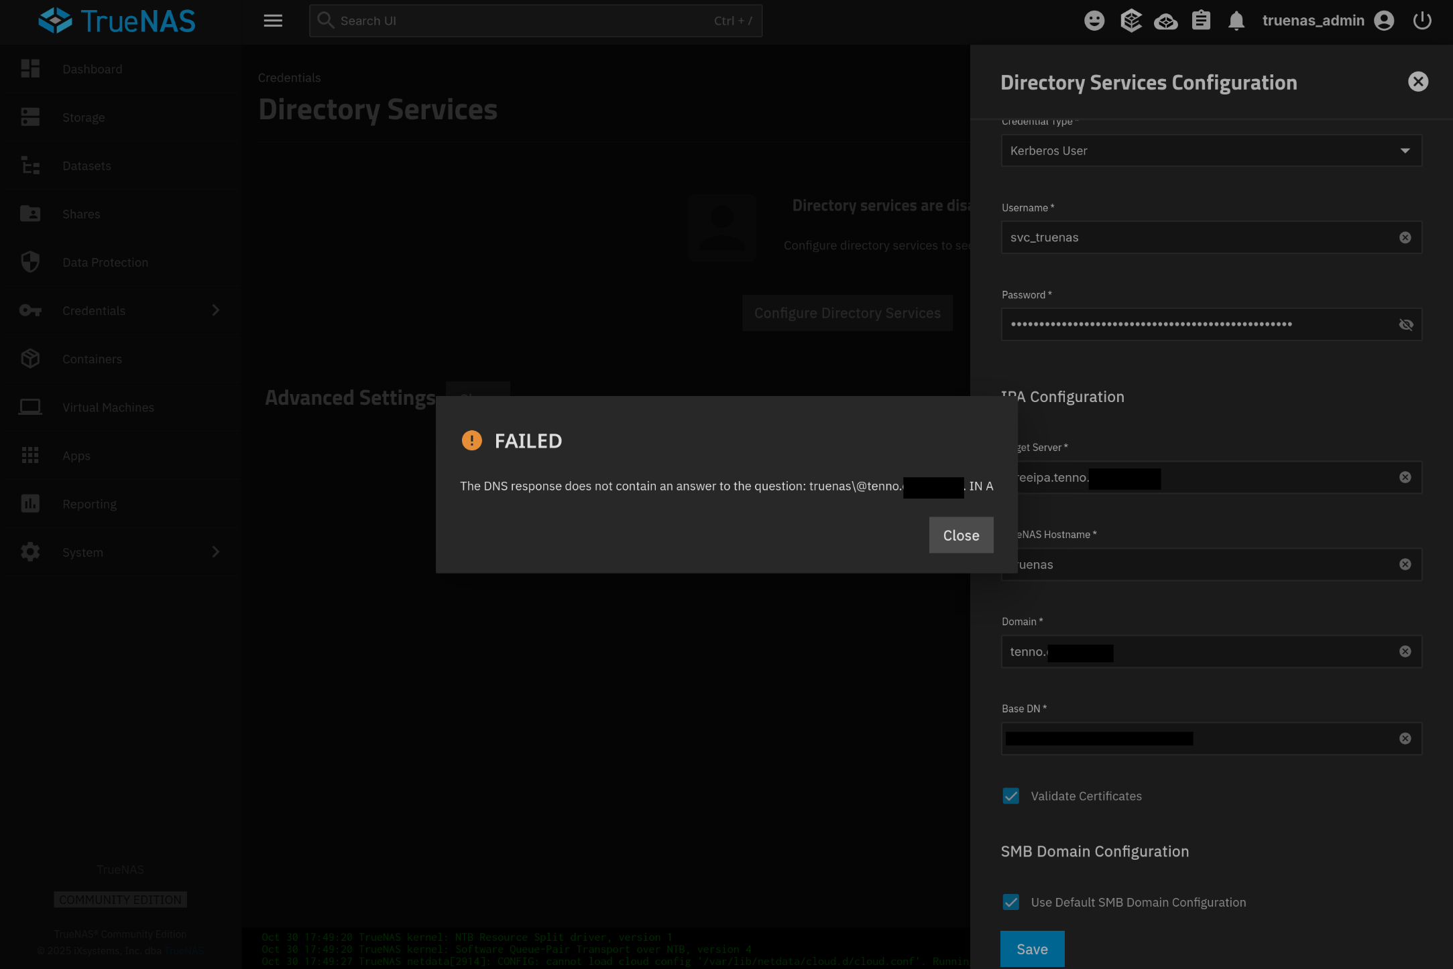Click the alerts bell icon

[1236, 21]
